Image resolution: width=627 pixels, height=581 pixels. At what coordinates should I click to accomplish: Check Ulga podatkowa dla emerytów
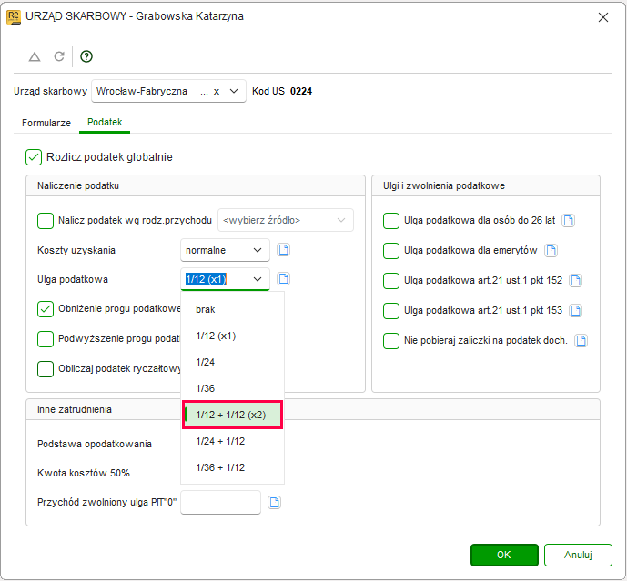391,251
